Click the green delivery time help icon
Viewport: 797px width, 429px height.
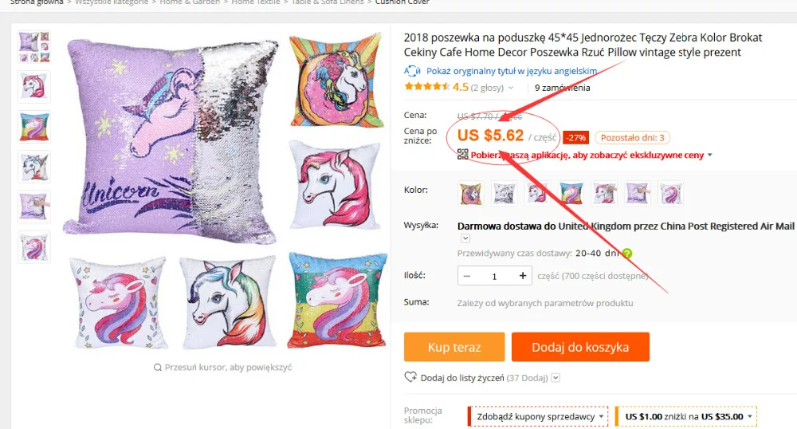[627, 253]
